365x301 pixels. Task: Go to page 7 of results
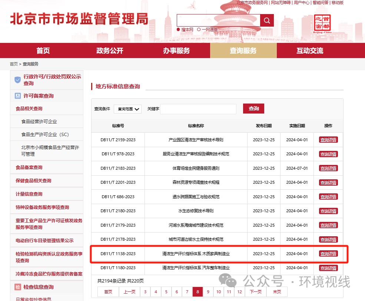pyautogui.click(x=187, y=292)
